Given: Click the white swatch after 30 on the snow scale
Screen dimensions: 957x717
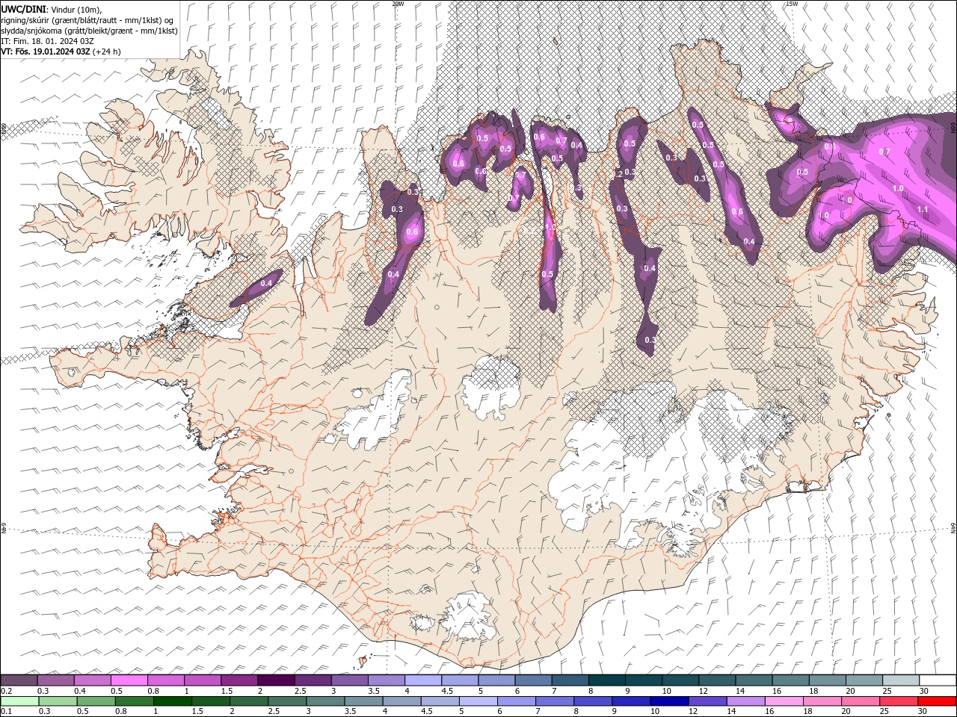Looking at the screenshot, I should point(938,680).
